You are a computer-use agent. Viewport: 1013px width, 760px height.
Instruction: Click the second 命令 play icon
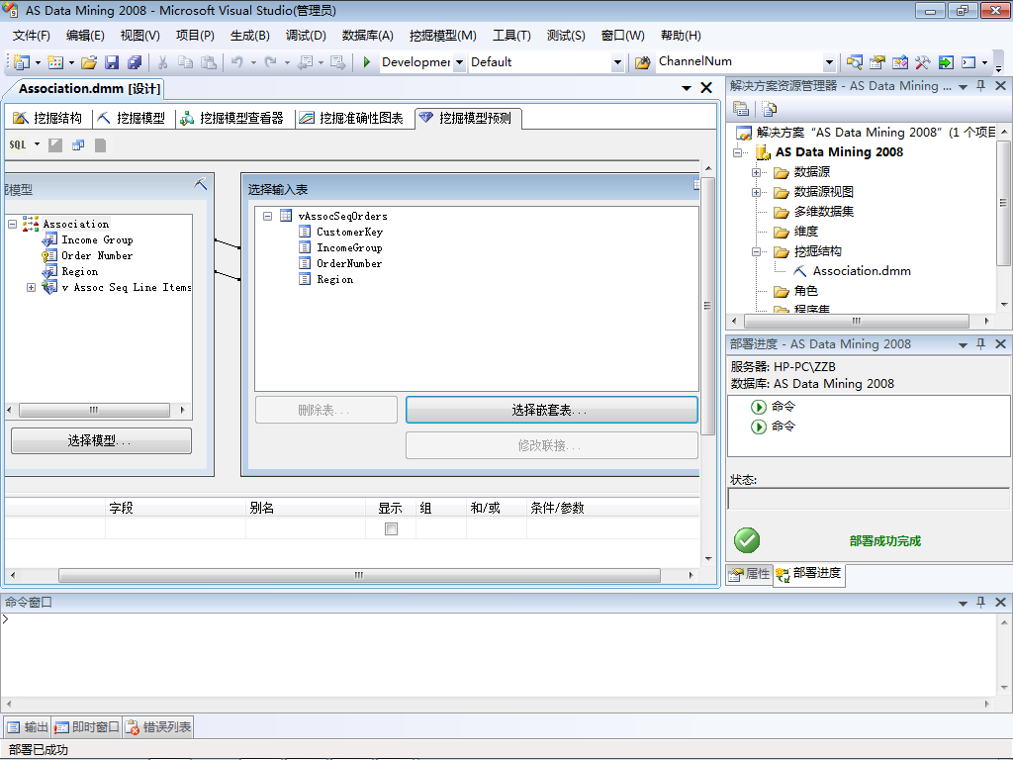pyautogui.click(x=759, y=427)
